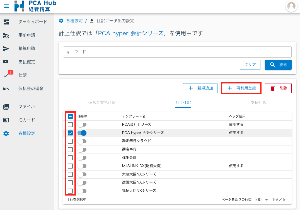The height and width of the screenshot is (210, 300).
Task: Click the 事前申請 sidebar icon
Action: (6, 35)
